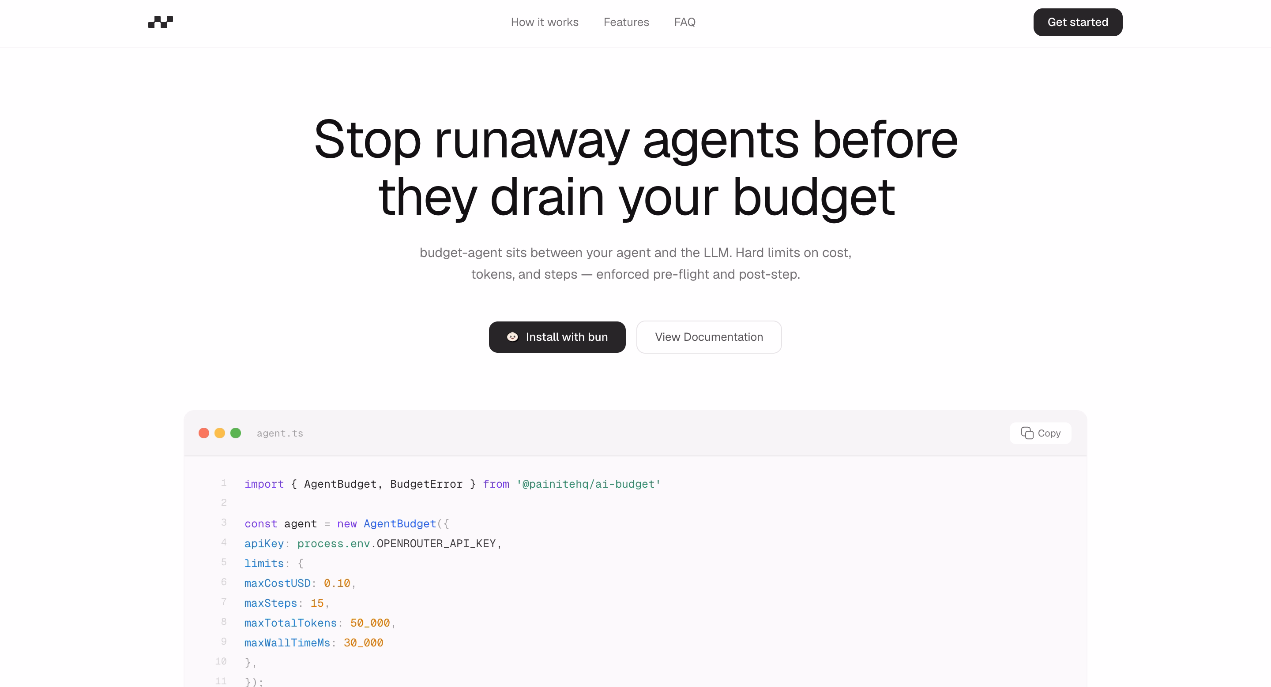Click the maxWallTimeMs value 30_000
1271x687 pixels.
point(363,642)
